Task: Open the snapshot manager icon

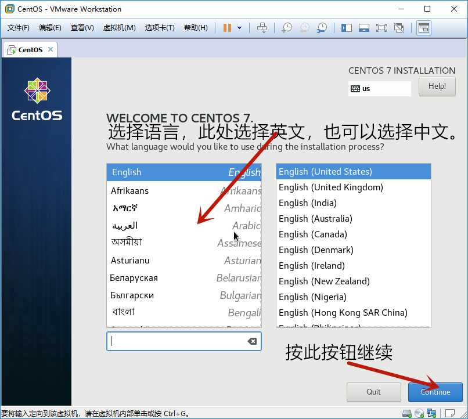Action: pyautogui.click(x=322, y=28)
